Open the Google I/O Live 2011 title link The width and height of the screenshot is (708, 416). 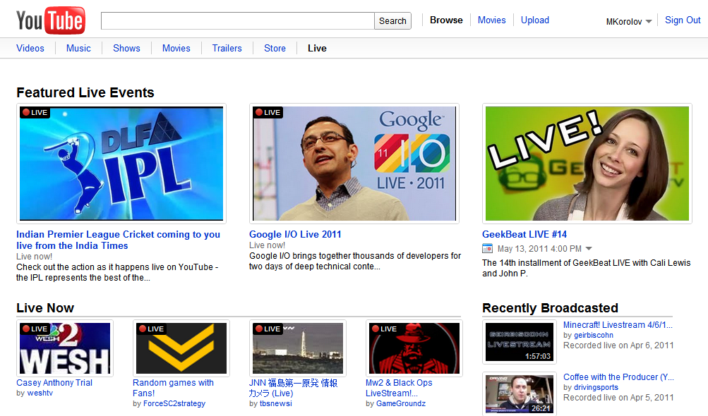pyautogui.click(x=295, y=234)
